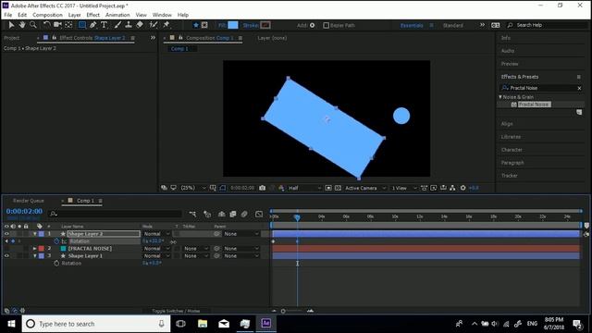
Task: Select the Hand tool
Action: (22, 25)
